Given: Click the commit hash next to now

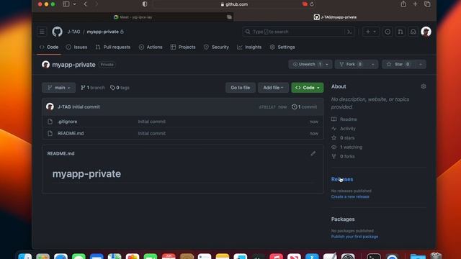Looking at the screenshot, I should pos(267,107).
